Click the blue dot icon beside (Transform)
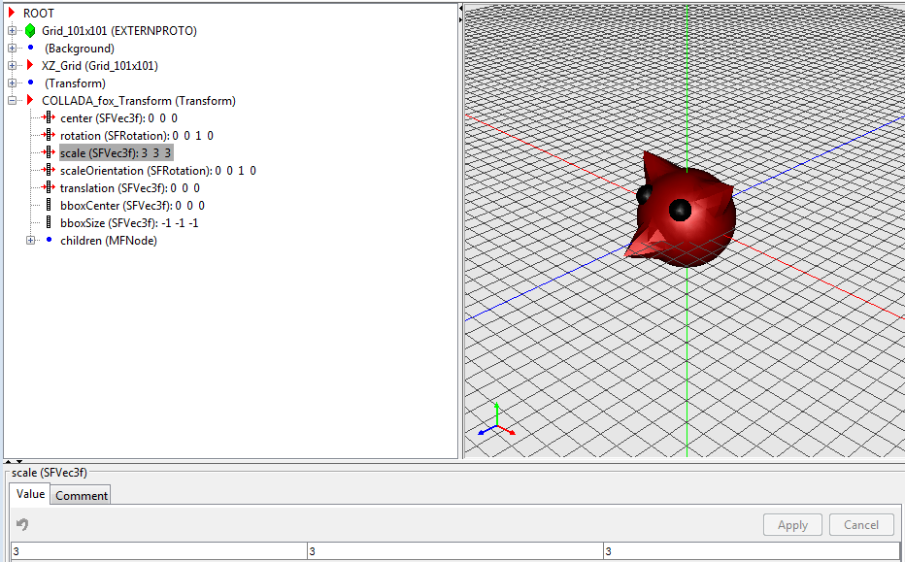This screenshot has height=562, width=905. (31, 83)
